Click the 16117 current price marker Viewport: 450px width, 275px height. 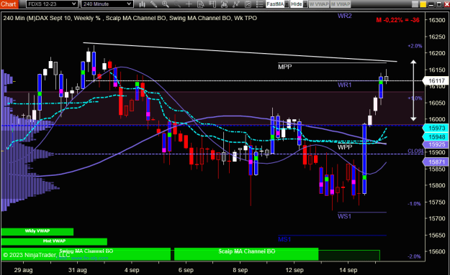[x=436, y=81]
